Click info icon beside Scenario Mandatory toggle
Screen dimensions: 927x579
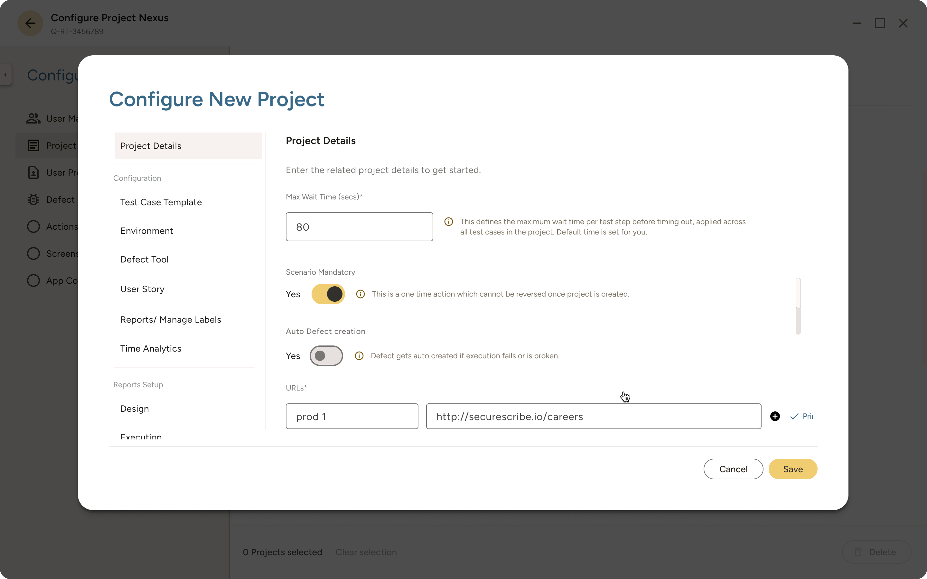click(x=360, y=294)
